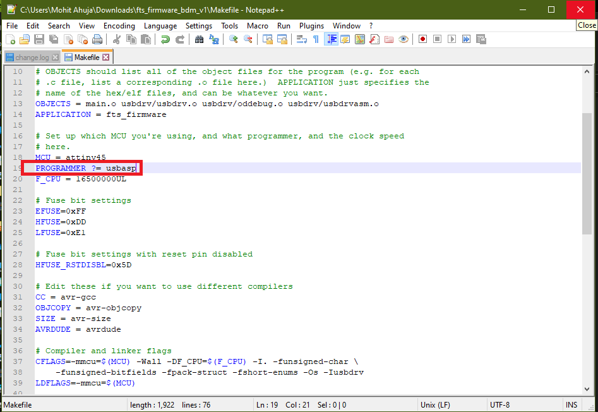The image size is (598, 412).
Task: Toggle file monitoring eye icon
Action: click(404, 39)
